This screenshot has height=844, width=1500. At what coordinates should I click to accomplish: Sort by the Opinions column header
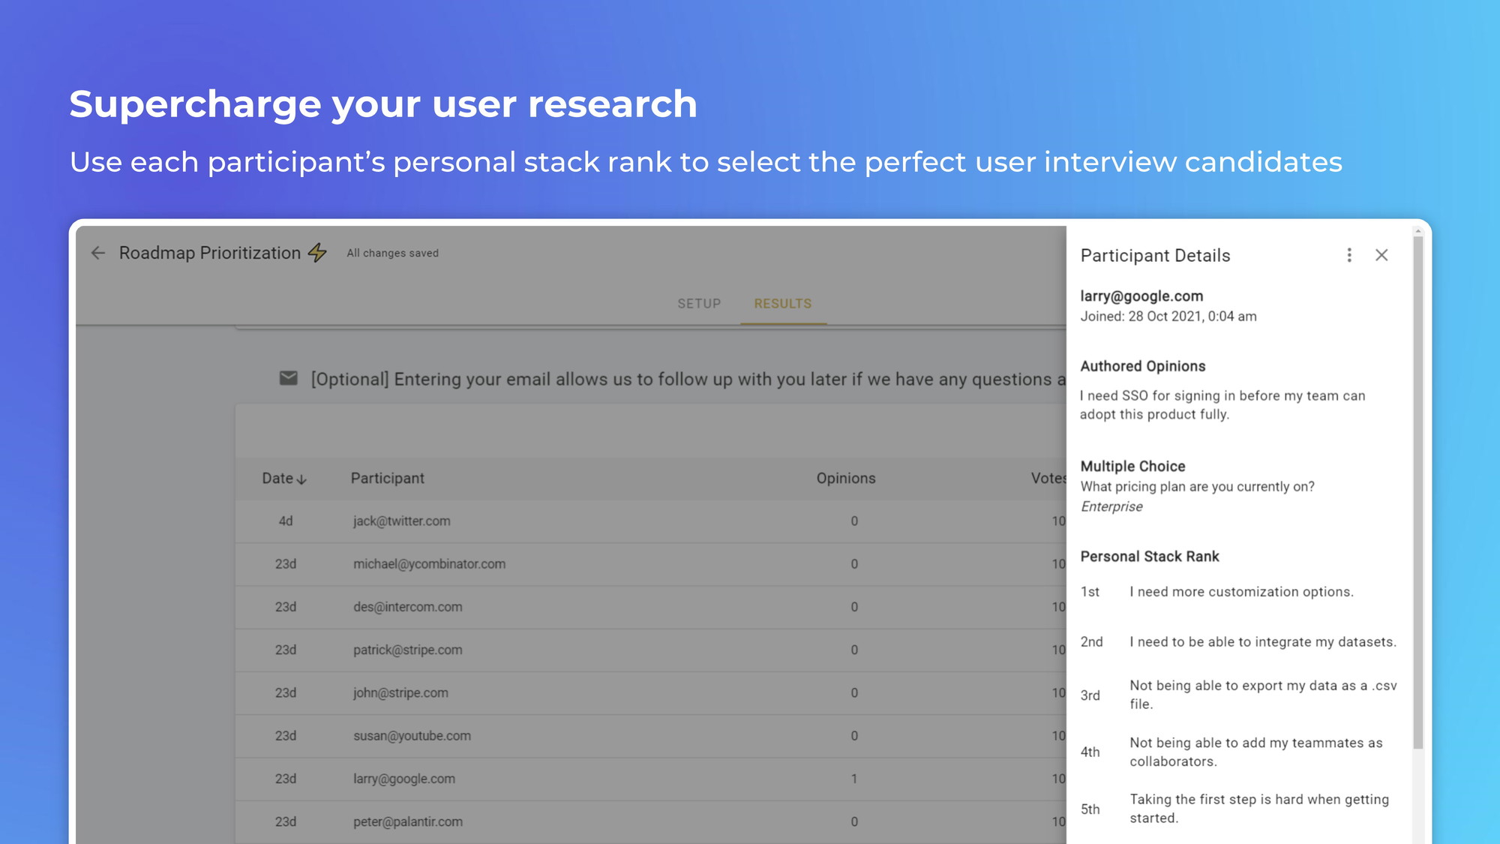845,479
